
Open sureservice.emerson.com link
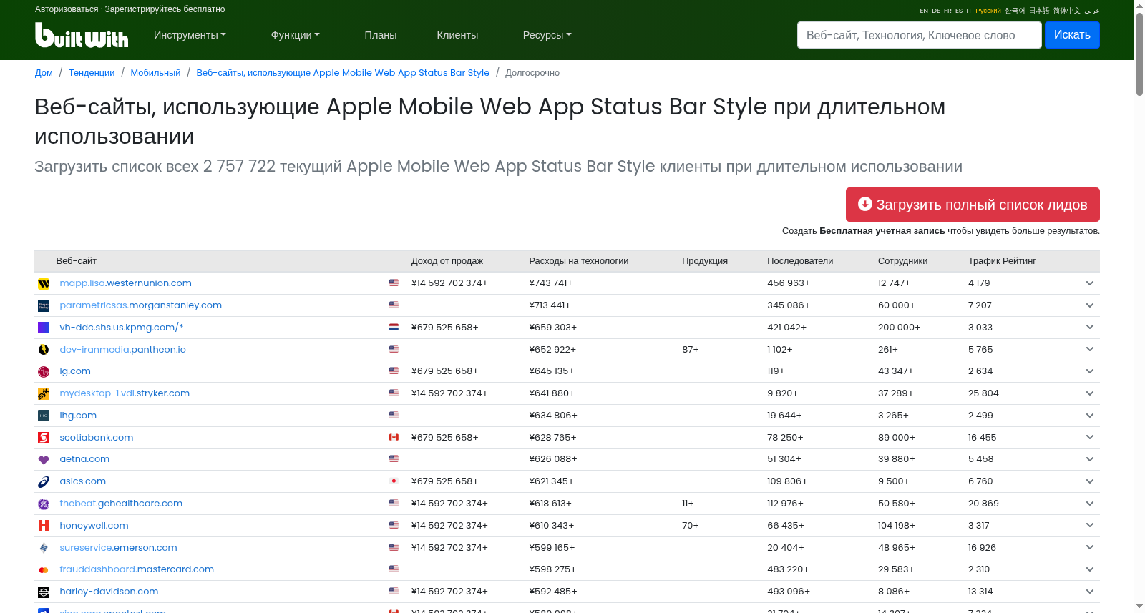tap(118, 548)
